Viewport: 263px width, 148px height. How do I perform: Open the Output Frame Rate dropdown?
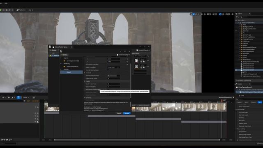[113, 67]
